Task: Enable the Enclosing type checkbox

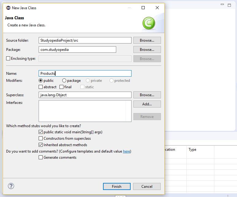Action: coord(8,59)
